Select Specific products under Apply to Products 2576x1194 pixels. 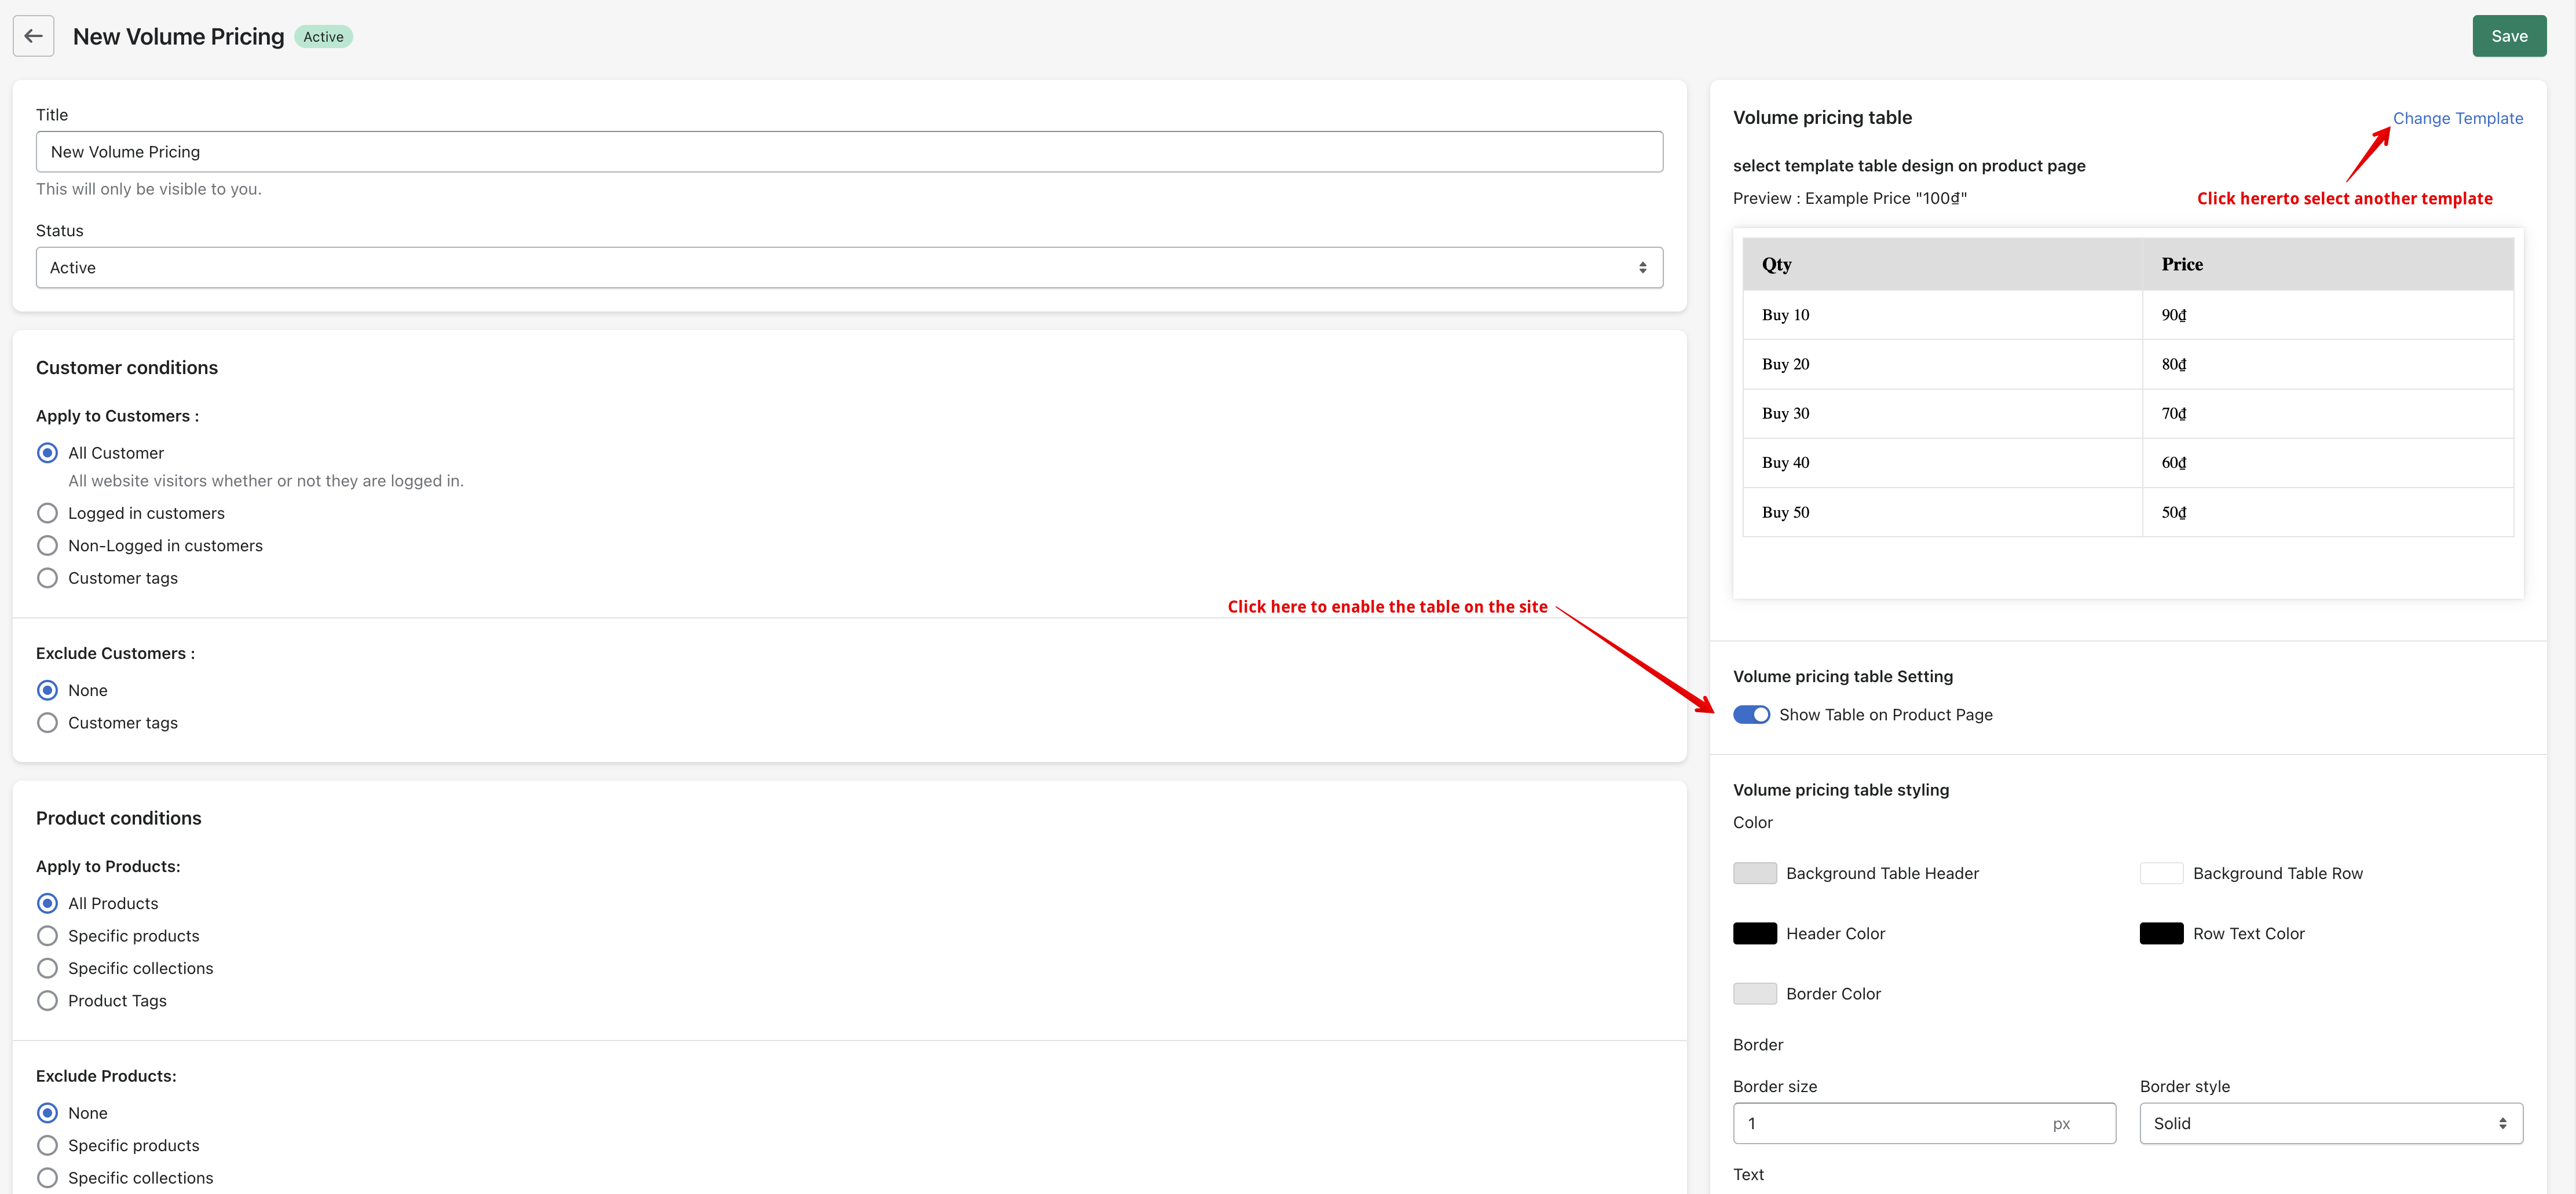(47, 936)
